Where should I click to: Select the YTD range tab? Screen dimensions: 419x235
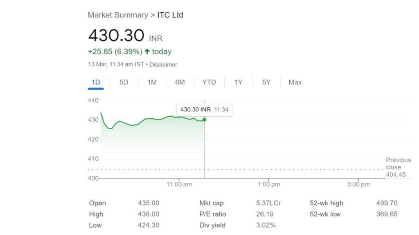209,82
